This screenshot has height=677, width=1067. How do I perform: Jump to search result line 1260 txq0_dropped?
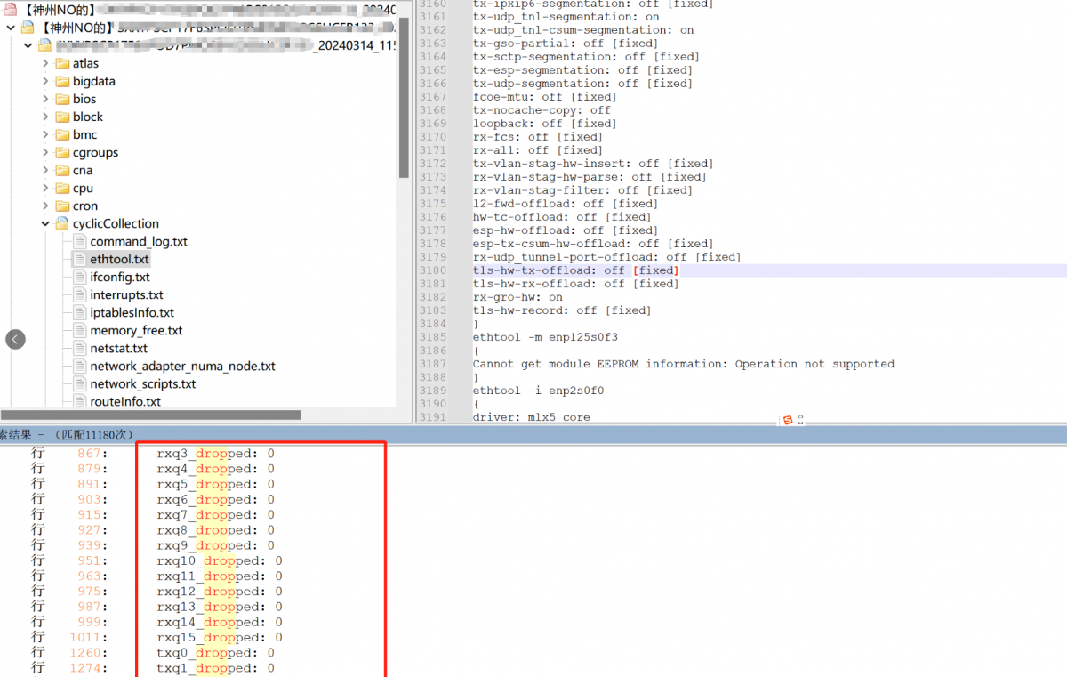pyautogui.click(x=215, y=653)
